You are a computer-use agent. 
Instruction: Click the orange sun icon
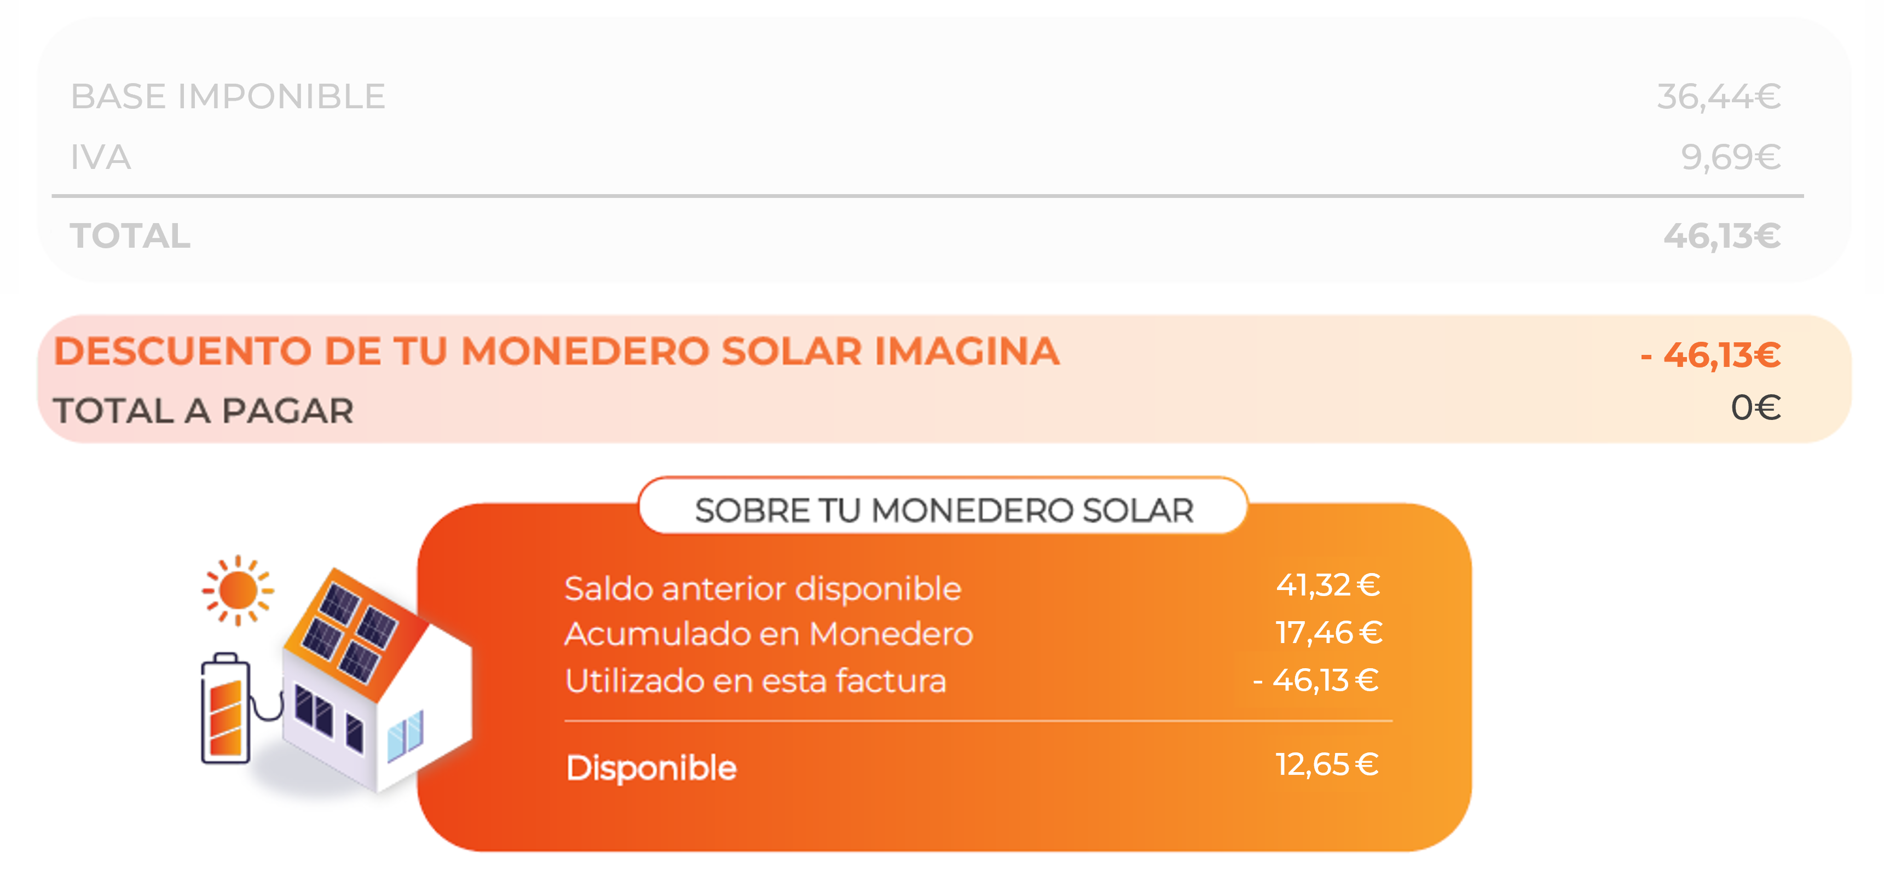click(238, 591)
